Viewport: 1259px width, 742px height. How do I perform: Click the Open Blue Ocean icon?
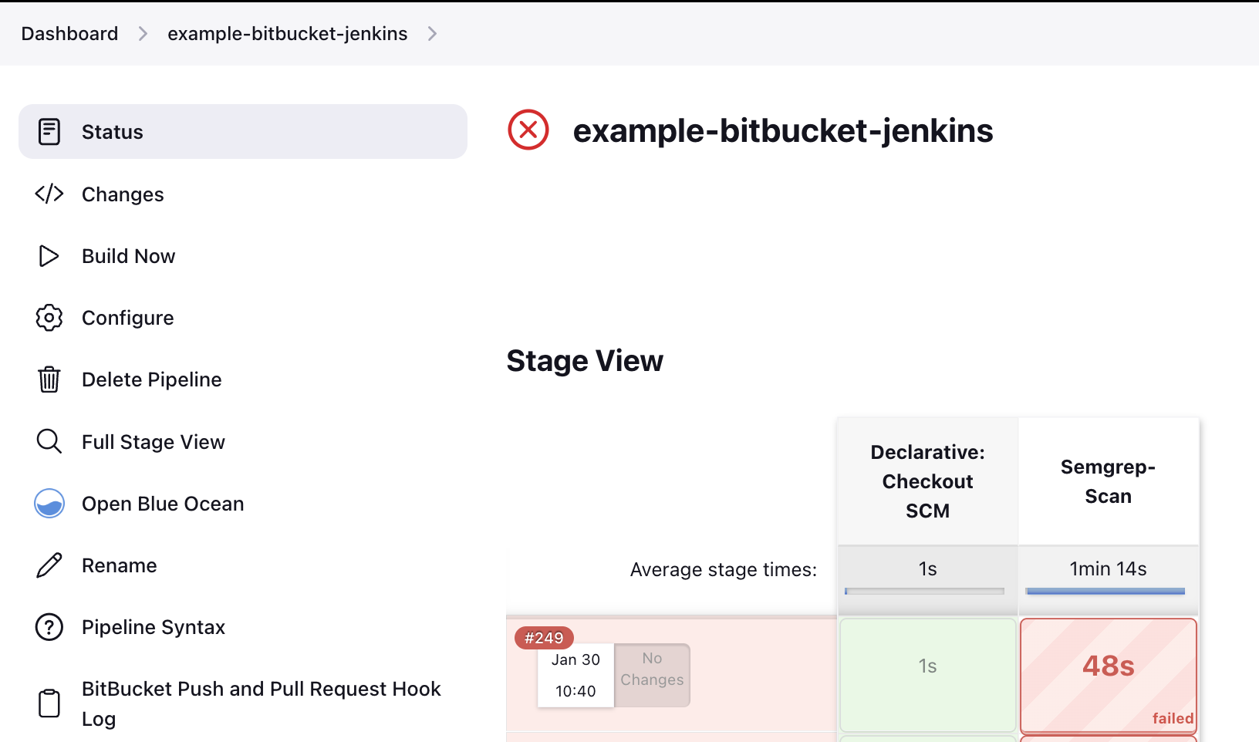(49, 504)
